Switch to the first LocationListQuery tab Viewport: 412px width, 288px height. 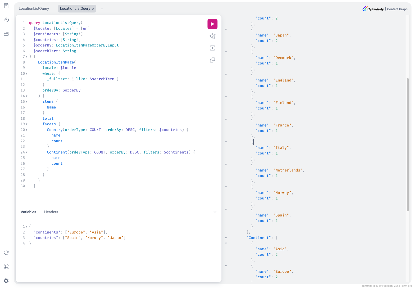tap(34, 8)
